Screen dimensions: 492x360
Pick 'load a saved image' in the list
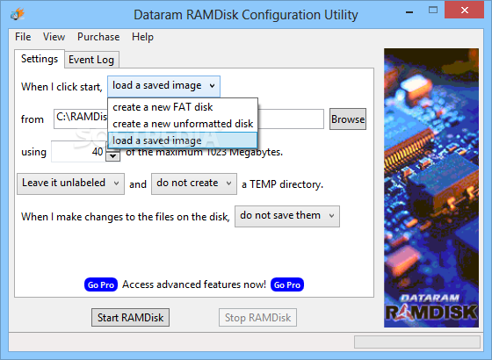(183, 140)
